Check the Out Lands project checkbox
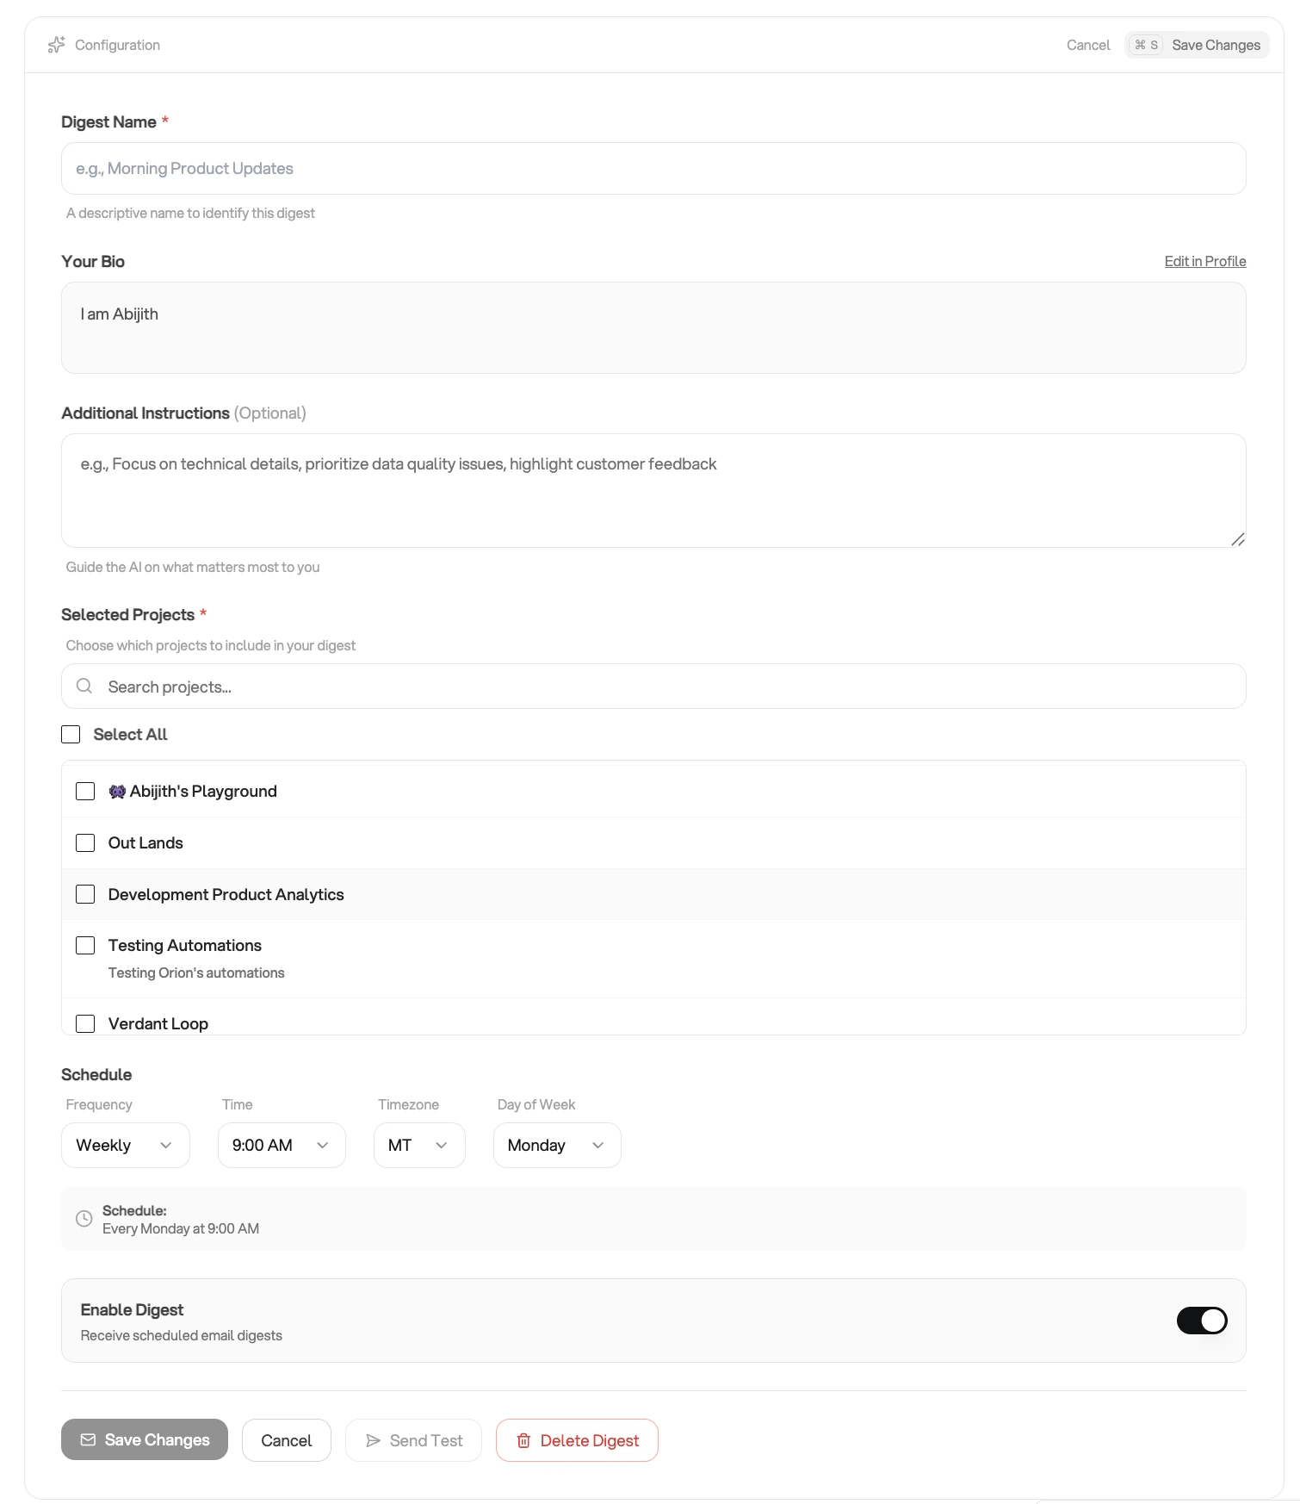1300x1504 pixels. pyautogui.click(x=85, y=842)
